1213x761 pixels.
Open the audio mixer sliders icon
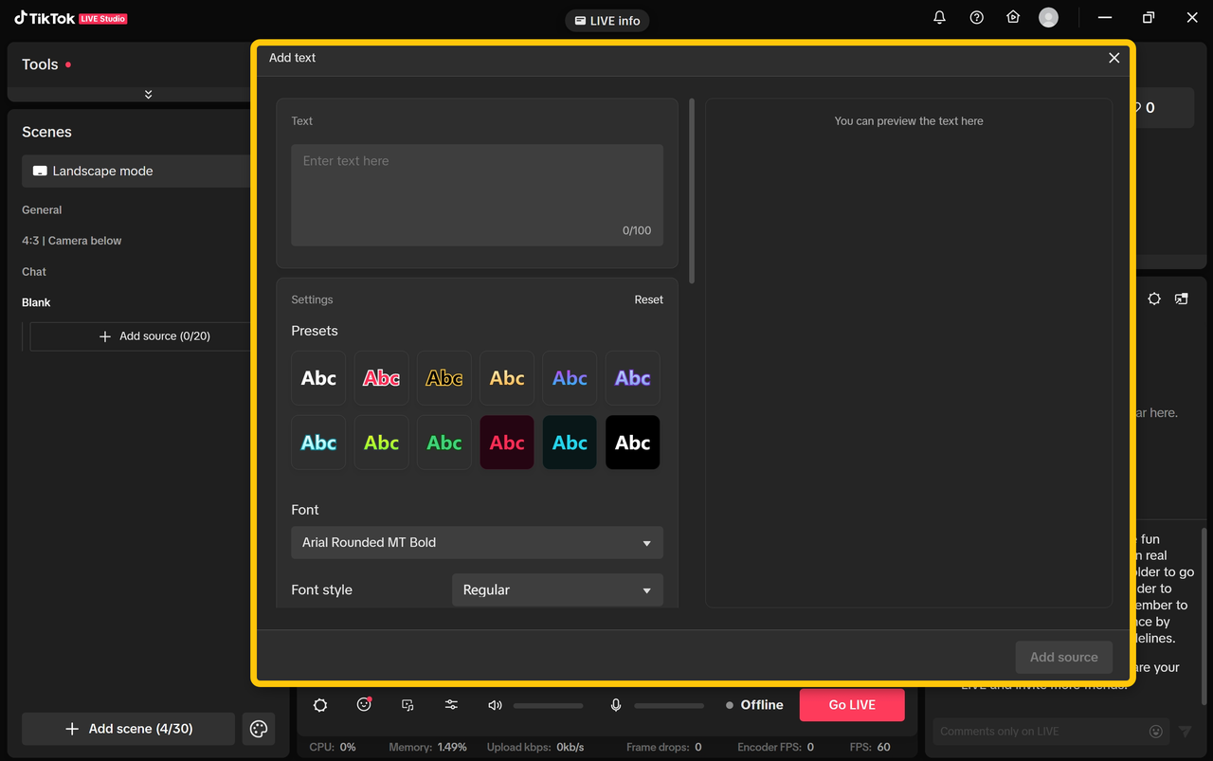coord(451,705)
